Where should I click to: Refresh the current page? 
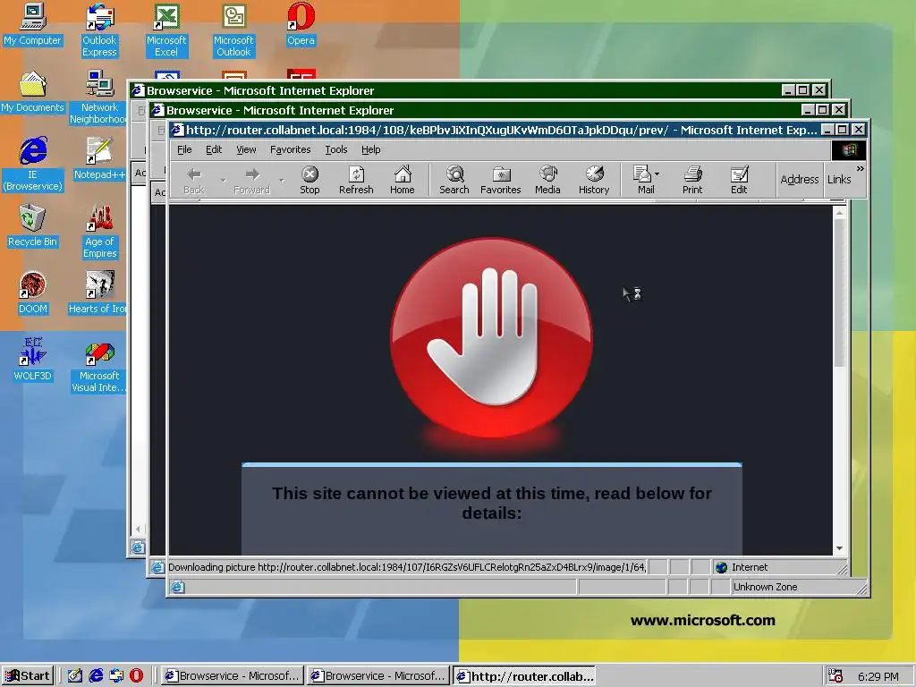tap(356, 180)
